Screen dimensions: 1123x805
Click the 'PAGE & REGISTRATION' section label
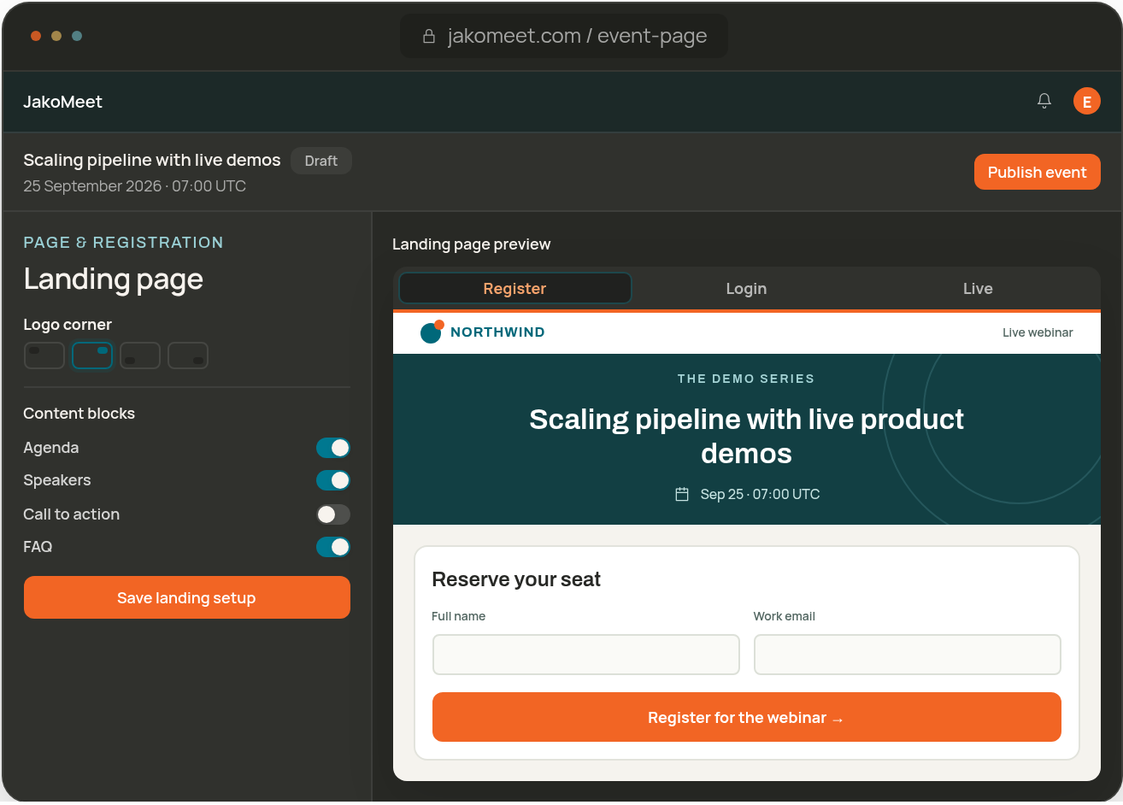tap(123, 243)
